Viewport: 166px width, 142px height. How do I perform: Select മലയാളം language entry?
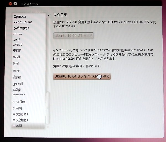[19, 94]
